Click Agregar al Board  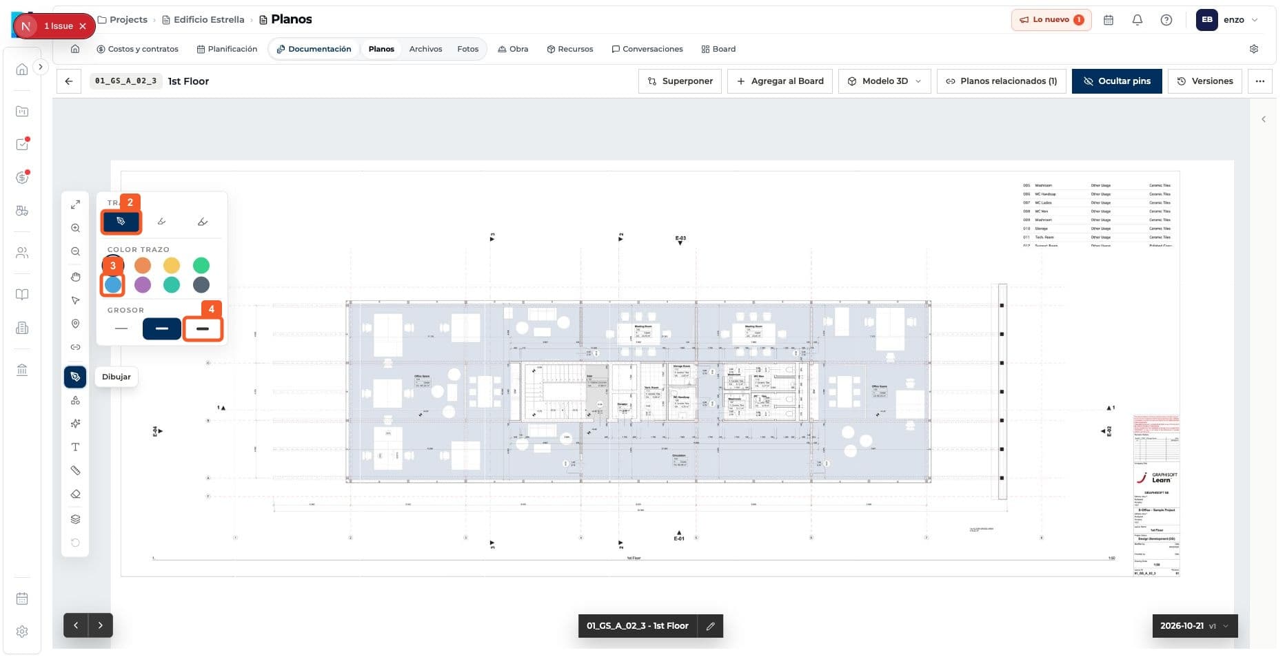(780, 81)
